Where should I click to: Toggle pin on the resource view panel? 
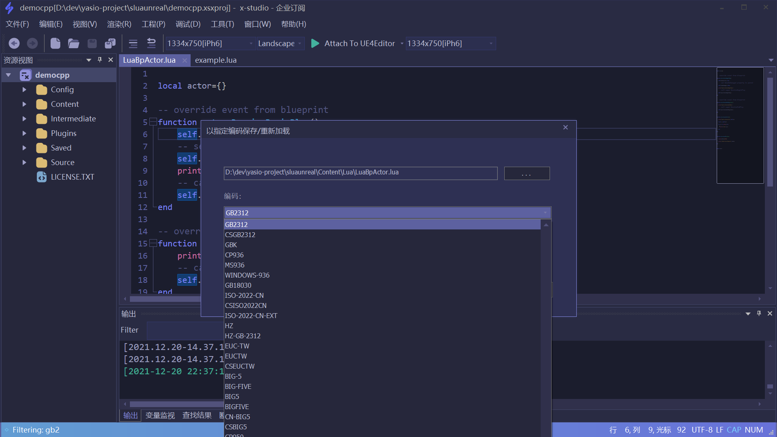pyautogui.click(x=100, y=60)
